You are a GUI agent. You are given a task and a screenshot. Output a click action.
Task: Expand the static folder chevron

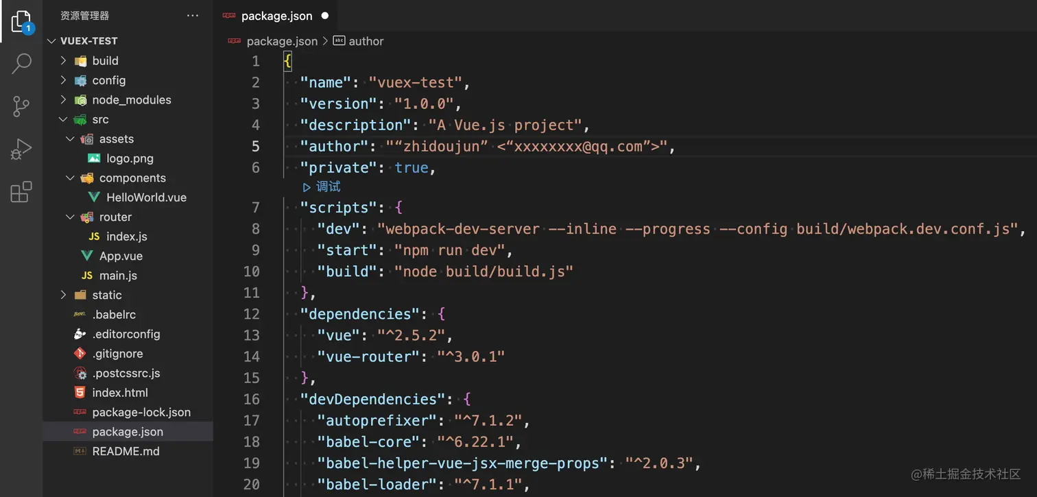[63, 295]
